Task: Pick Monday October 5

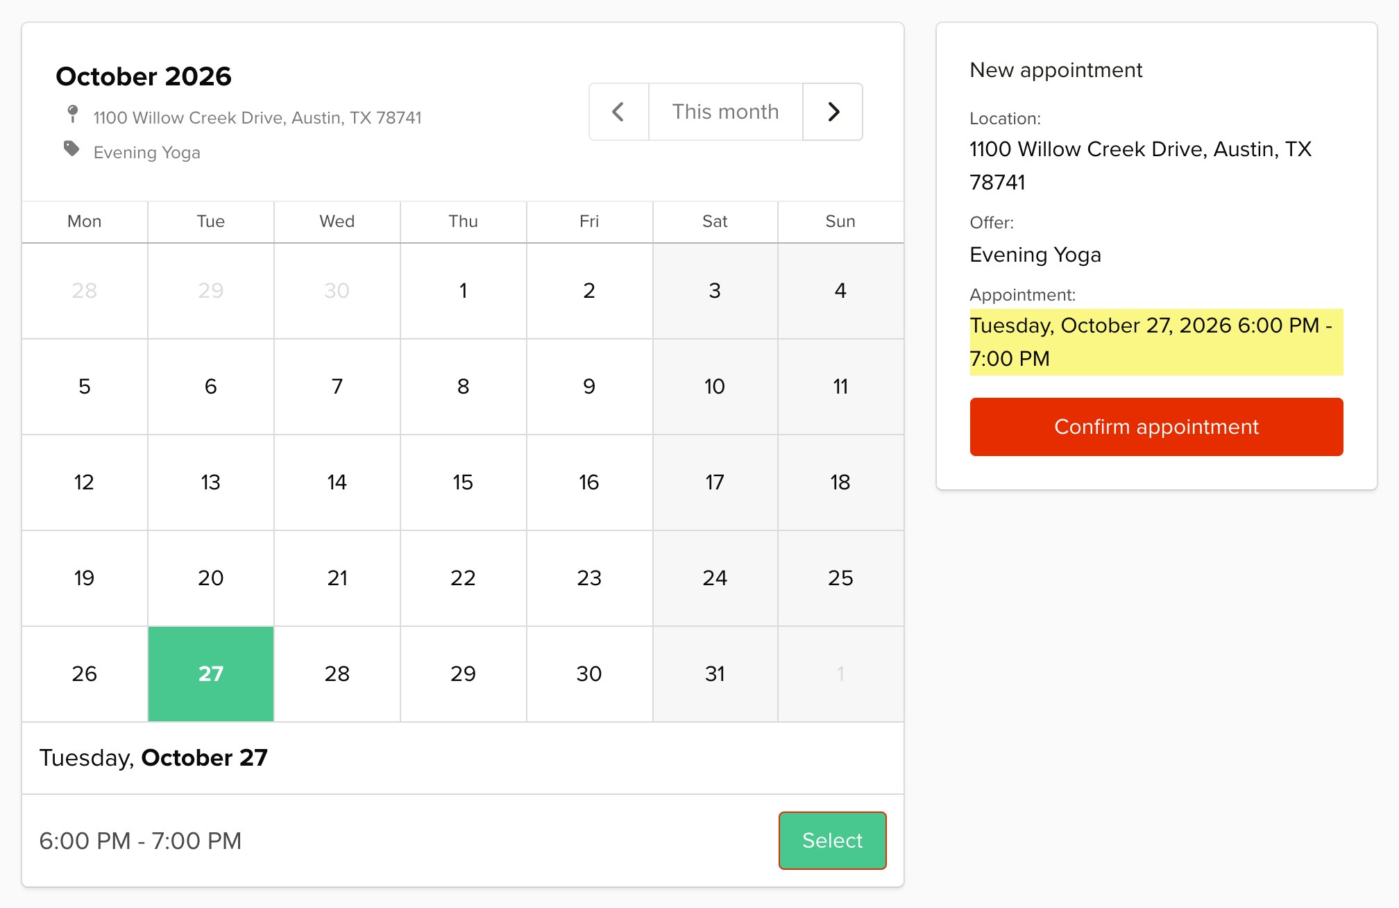Action: 85,387
